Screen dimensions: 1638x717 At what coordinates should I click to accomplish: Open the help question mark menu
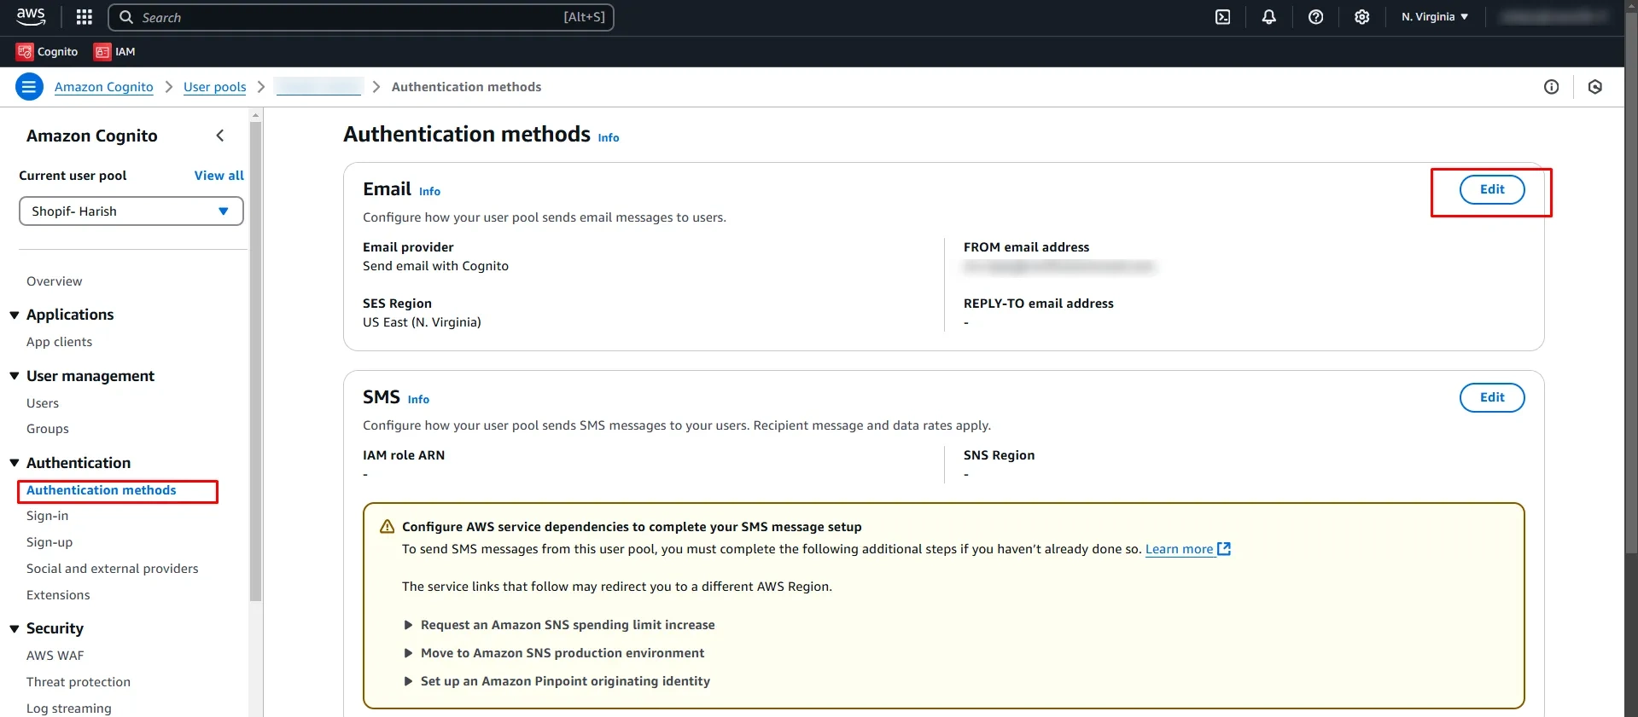coord(1315,17)
